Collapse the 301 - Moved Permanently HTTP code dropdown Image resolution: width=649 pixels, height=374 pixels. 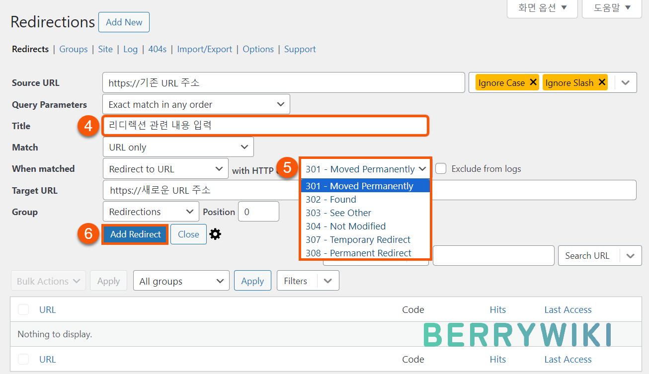pyautogui.click(x=366, y=169)
